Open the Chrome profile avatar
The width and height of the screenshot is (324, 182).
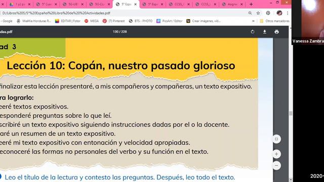[x=279, y=13]
